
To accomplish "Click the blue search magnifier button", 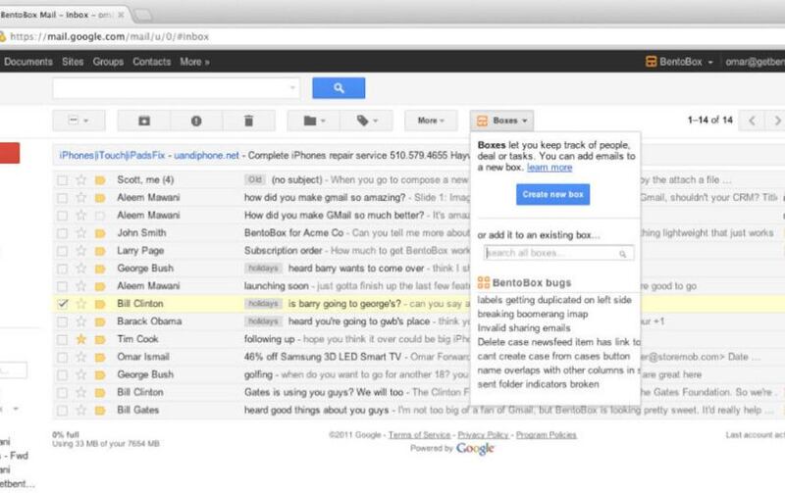I will (x=339, y=88).
